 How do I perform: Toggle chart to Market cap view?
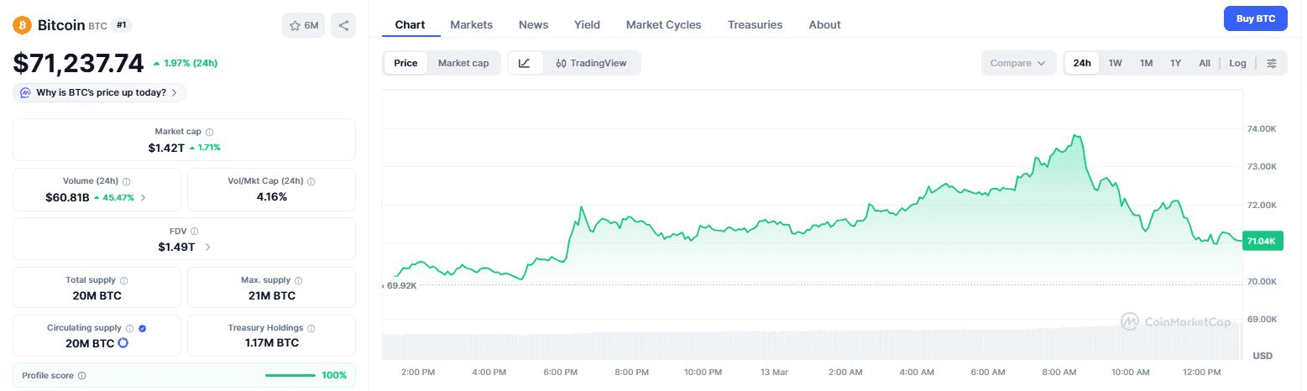[x=463, y=63]
